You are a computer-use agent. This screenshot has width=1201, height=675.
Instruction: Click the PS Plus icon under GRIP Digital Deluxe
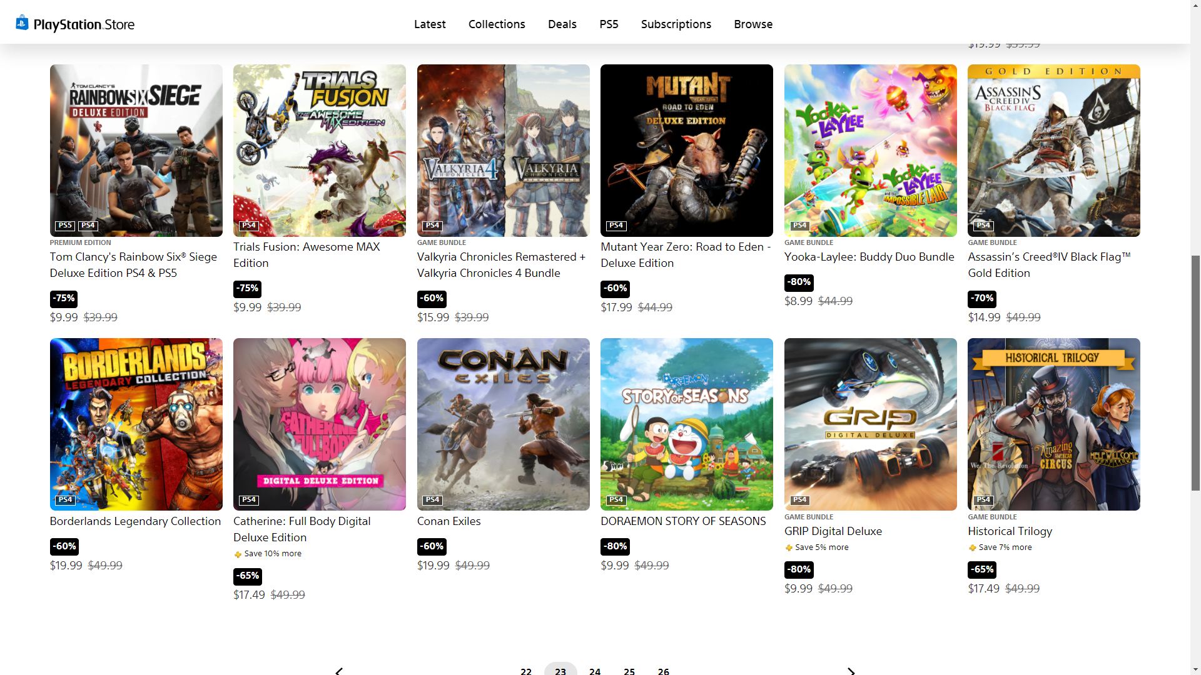click(x=789, y=548)
